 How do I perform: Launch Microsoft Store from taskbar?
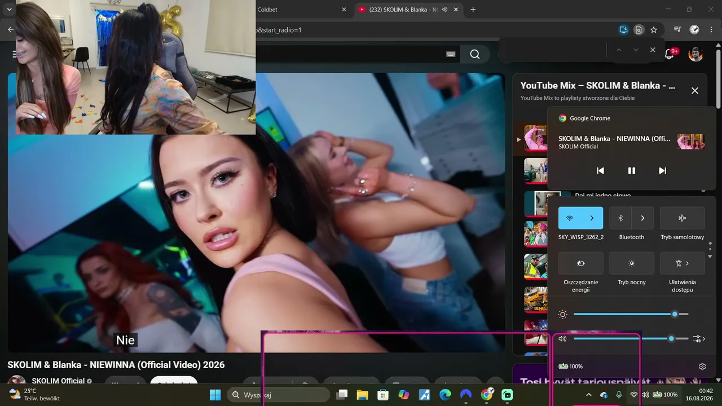[x=383, y=395]
